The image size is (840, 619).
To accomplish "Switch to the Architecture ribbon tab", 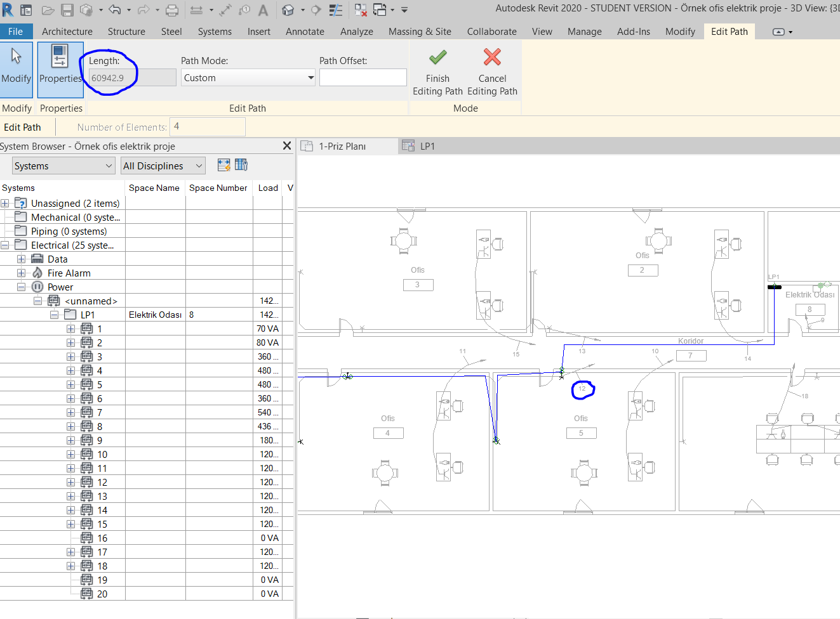I will click(67, 32).
